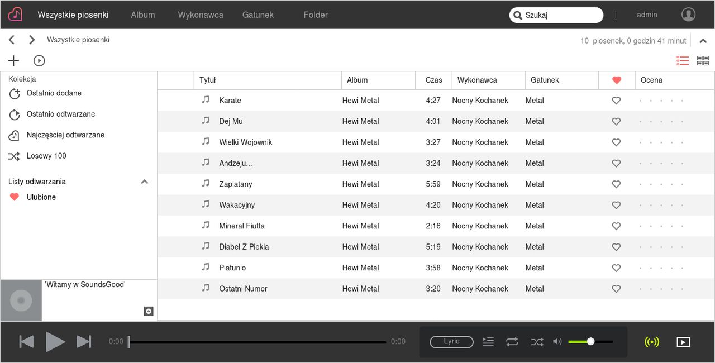715x363 pixels.
Task: Switch to list view icon
Action: click(x=683, y=60)
